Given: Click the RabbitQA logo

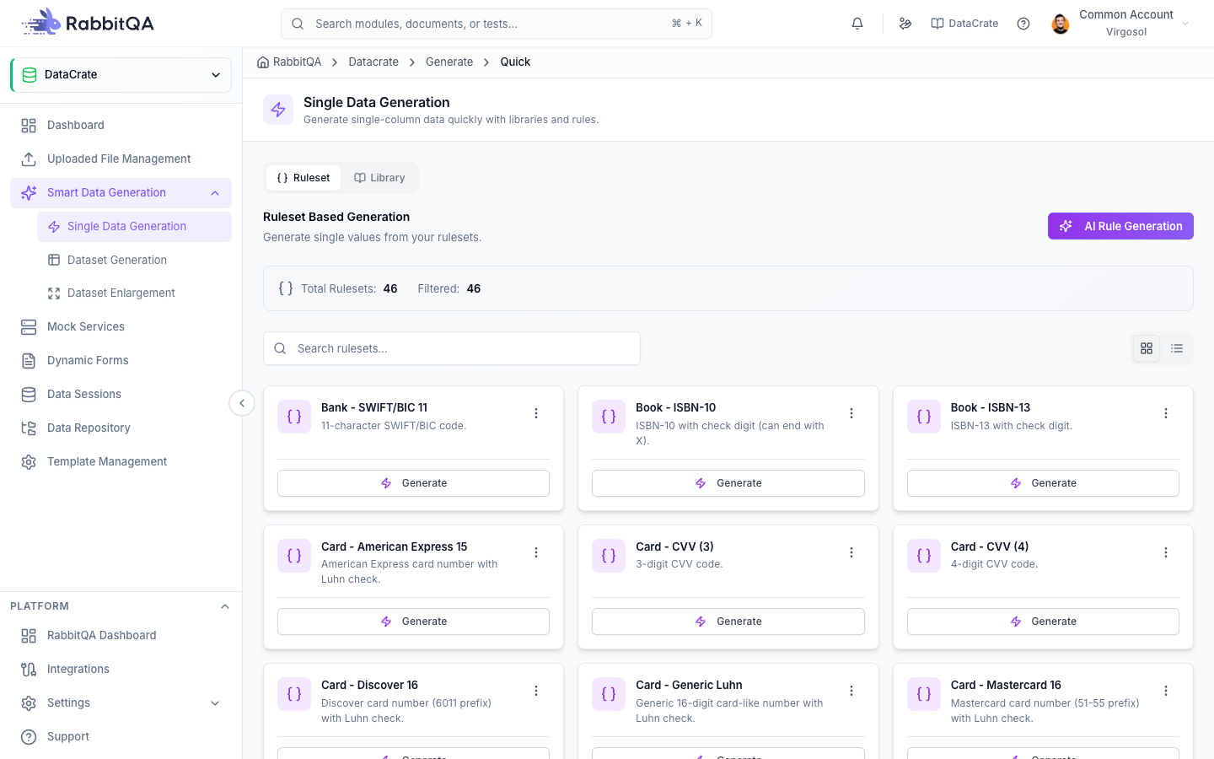Looking at the screenshot, I should pyautogui.click(x=88, y=23).
